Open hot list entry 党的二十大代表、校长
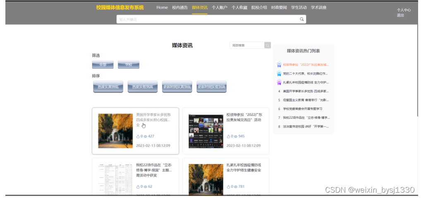This screenshot has width=421, height=198. pos(305,74)
